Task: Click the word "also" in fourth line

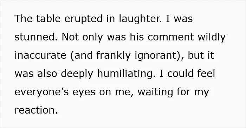Action: pos(47,73)
